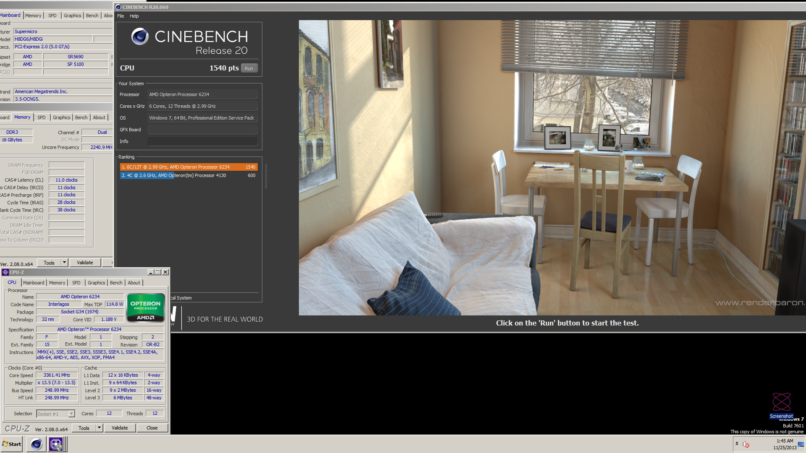Click the '6 Cores, 12 Threads @ 2.99 GHz' field
The image size is (806, 453).
[202, 106]
